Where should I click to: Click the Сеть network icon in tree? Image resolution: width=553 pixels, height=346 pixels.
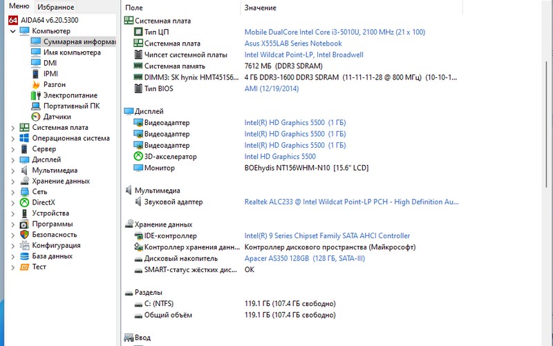pyautogui.click(x=24, y=192)
